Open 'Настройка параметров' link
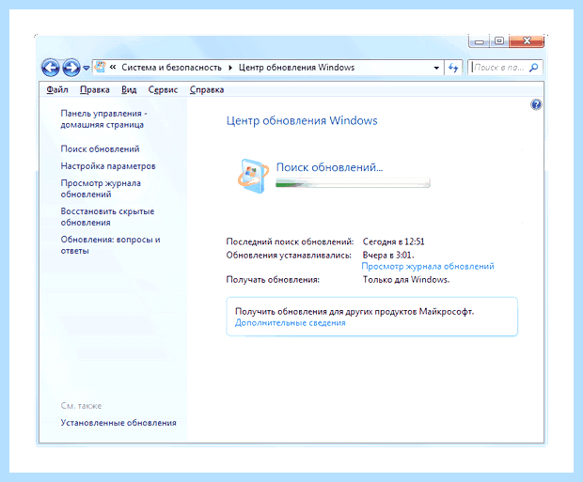 click(108, 165)
